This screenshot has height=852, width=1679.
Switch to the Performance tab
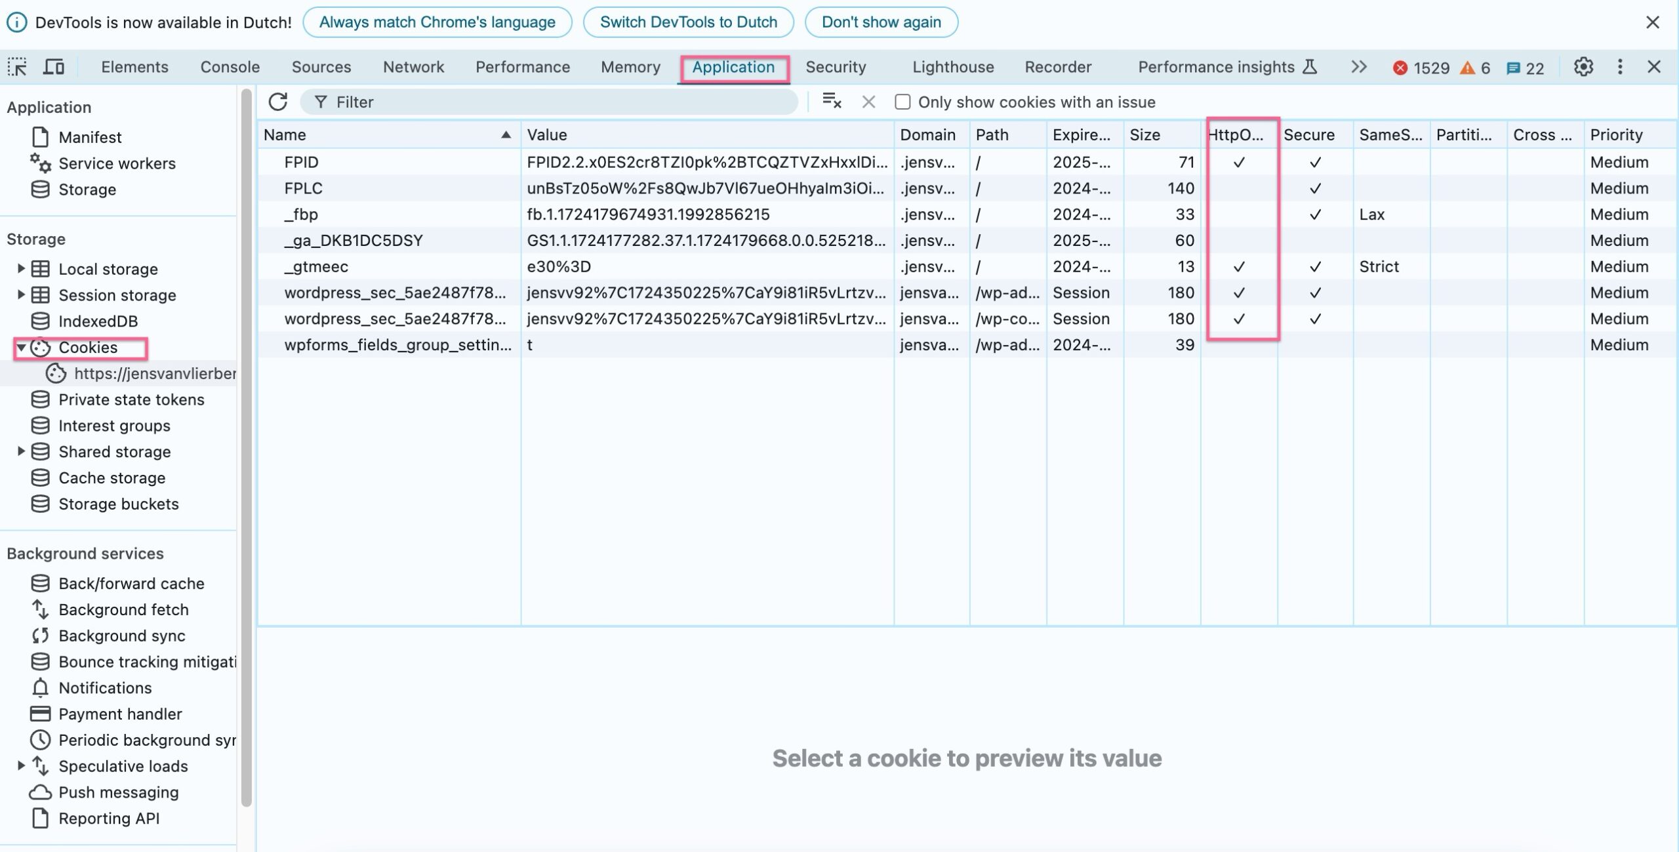523,67
